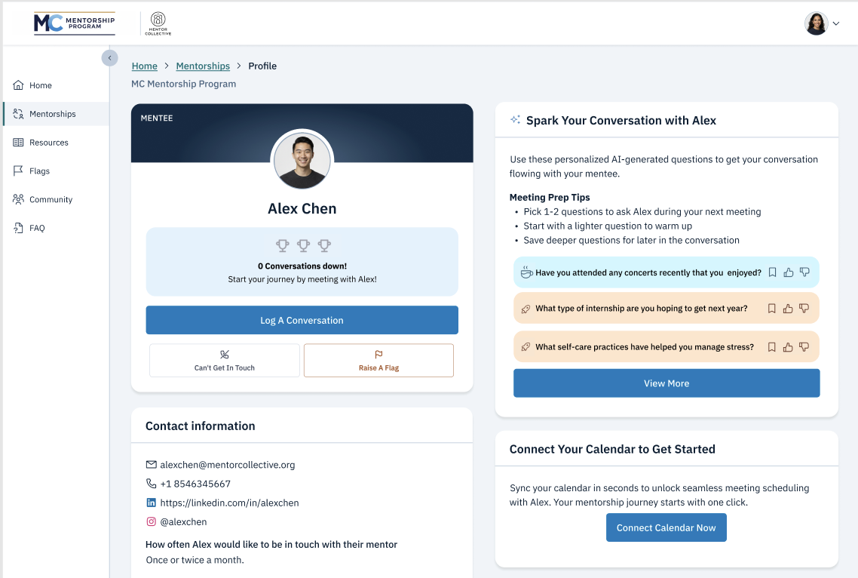The height and width of the screenshot is (578, 858).
Task: Click the phone icon by the number
Action: [152, 484]
